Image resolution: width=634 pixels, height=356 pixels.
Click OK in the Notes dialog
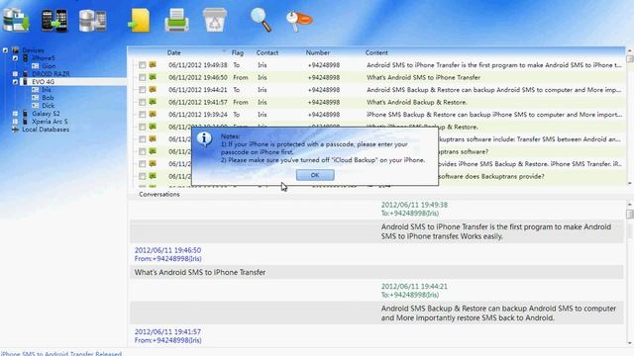(x=315, y=175)
